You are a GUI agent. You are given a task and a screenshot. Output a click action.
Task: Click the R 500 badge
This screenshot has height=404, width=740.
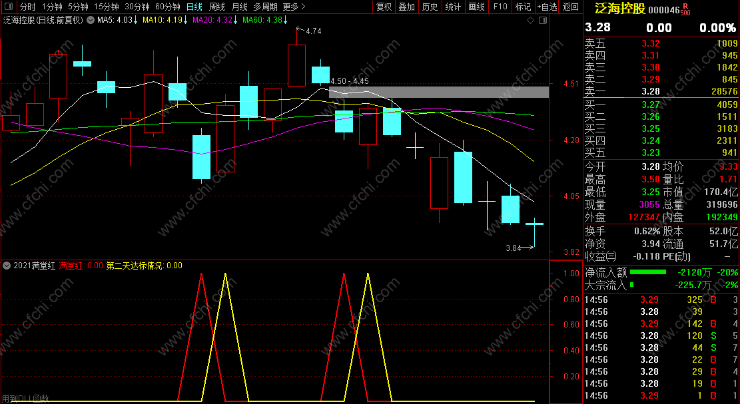tap(686, 10)
